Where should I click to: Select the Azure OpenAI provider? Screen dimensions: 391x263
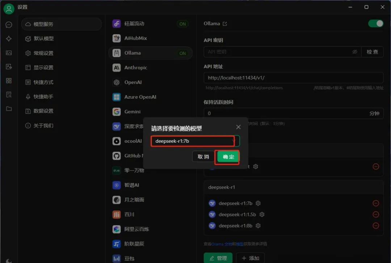pyautogui.click(x=150, y=97)
